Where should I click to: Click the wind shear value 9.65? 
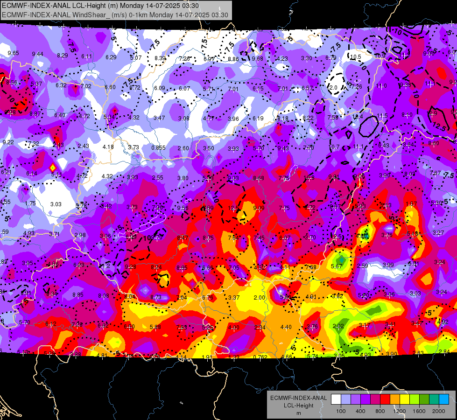click(13, 53)
